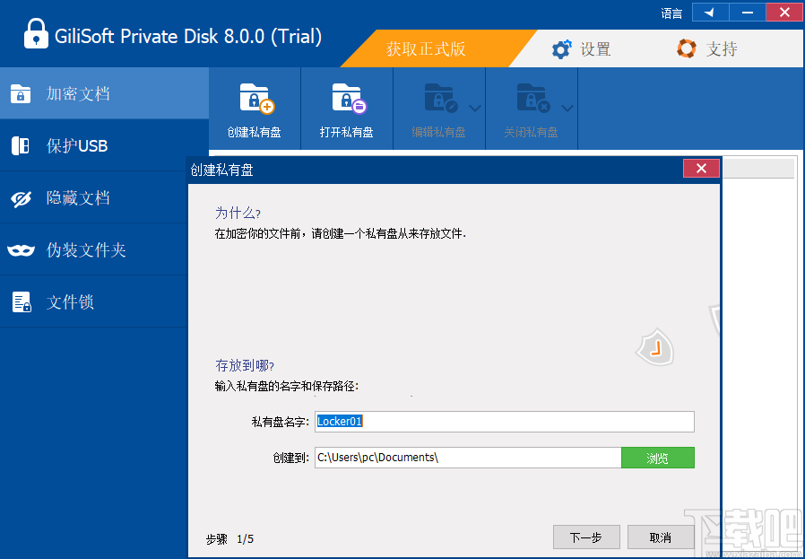Click the 支持 support icon
805x559 pixels.
click(x=686, y=48)
